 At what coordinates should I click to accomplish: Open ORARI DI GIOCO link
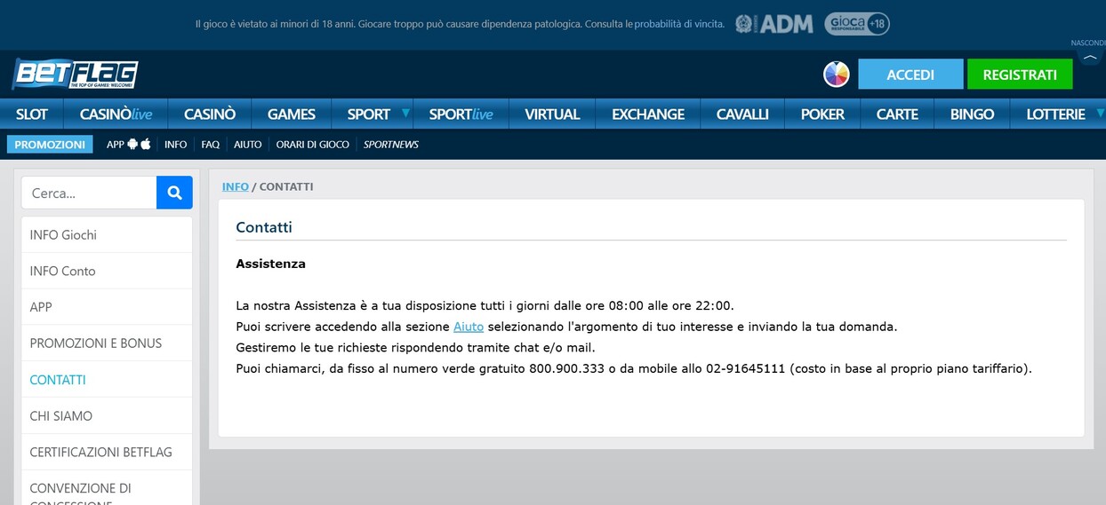313,144
